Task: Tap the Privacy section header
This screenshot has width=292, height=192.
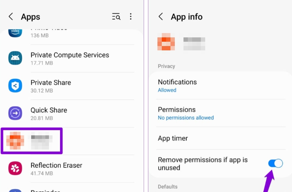Action: (167, 66)
